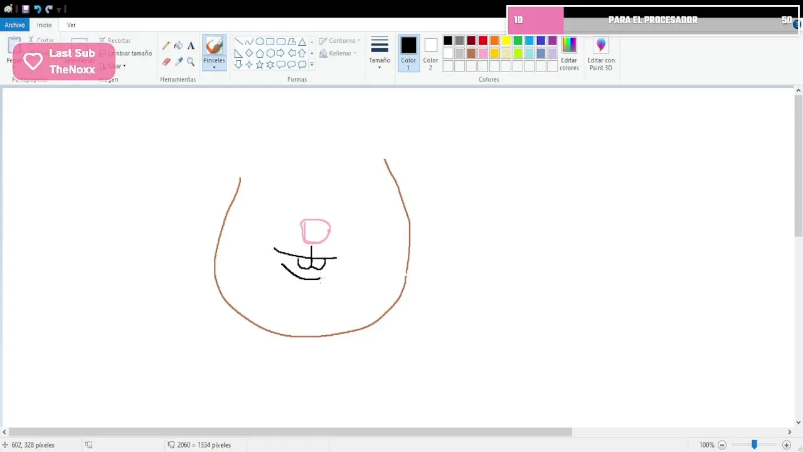Image resolution: width=803 pixels, height=452 pixels.
Task: Zoom out with the minus button
Action: point(722,445)
